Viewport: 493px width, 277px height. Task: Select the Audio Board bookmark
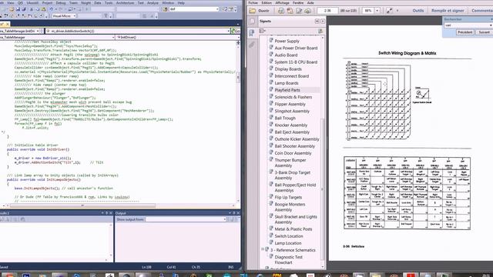[286, 55]
